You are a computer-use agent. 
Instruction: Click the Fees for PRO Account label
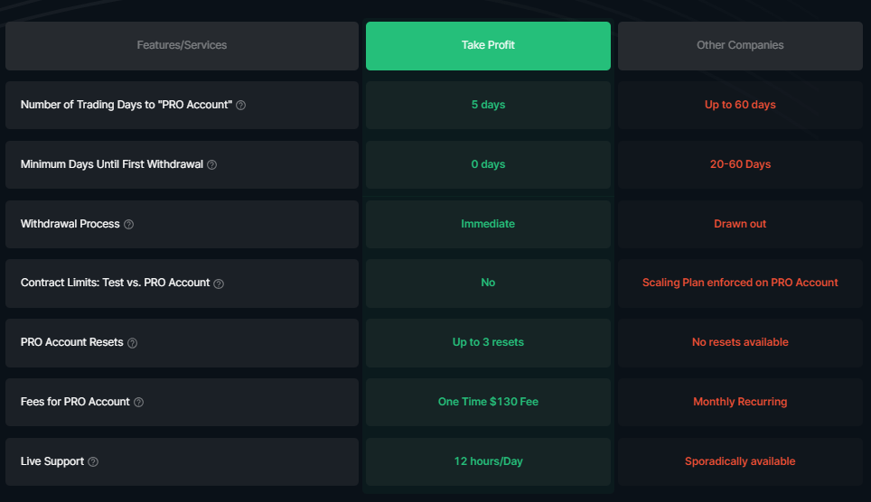(x=75, y=402)
